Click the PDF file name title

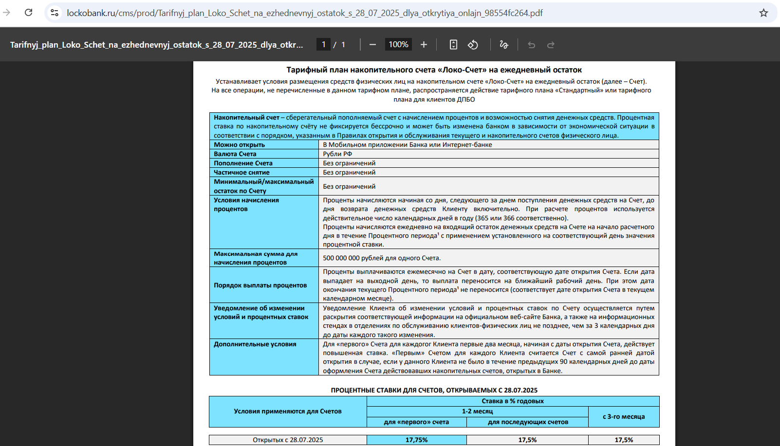[x=156, y=45]
